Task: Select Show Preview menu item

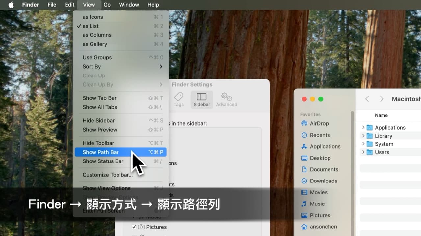Action: [x=121, y=130]
